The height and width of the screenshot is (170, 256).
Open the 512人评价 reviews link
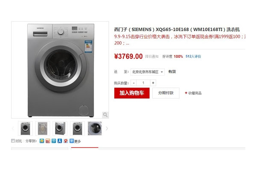[x=193, y=57]
